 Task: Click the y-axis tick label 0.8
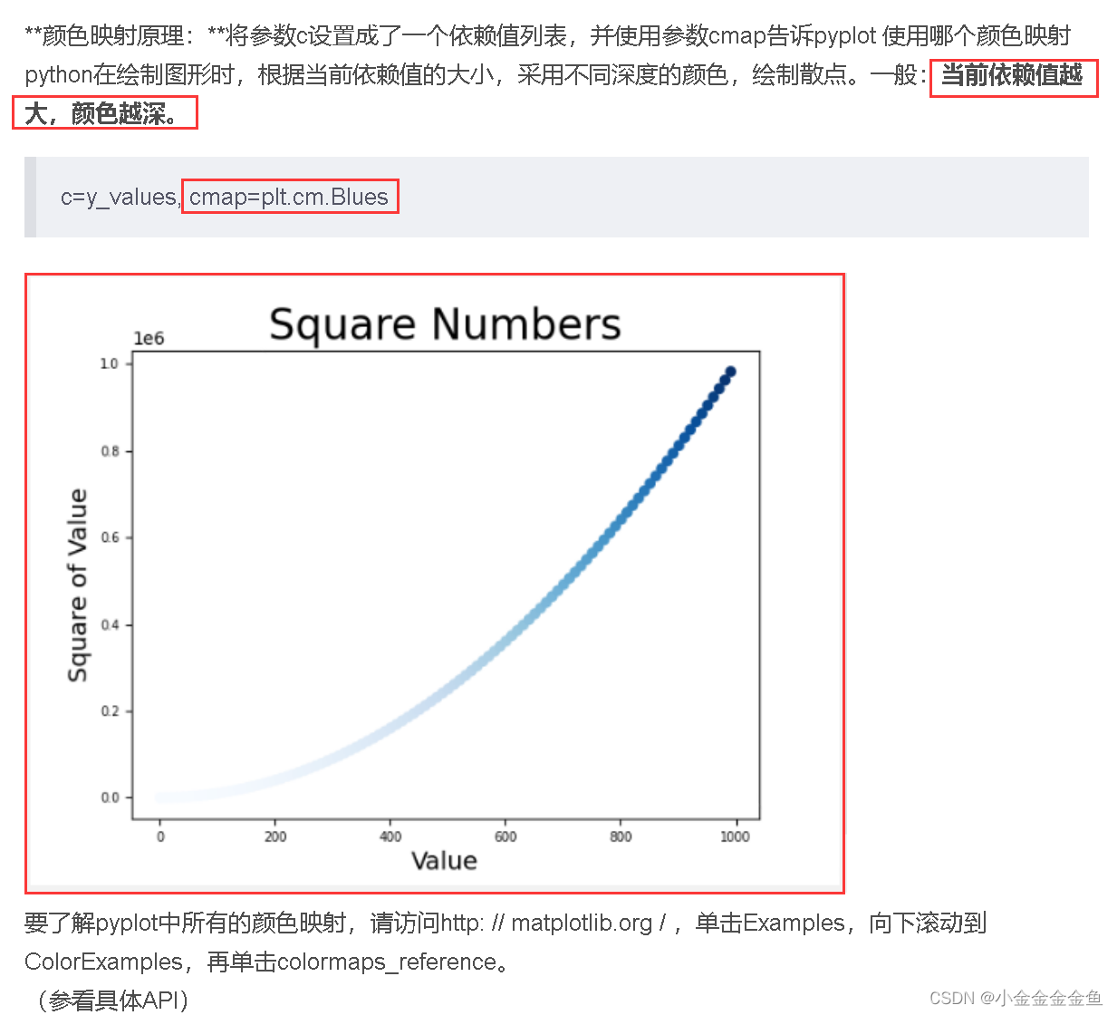(110, 451)
